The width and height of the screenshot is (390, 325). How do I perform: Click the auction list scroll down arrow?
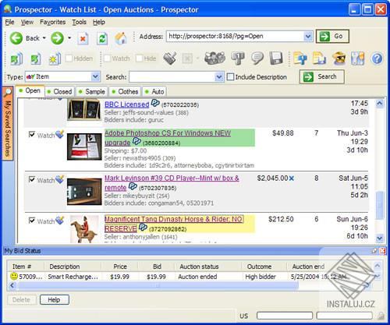[x=380, y=238]
